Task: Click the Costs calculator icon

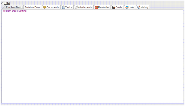Action: coord(114,7)
